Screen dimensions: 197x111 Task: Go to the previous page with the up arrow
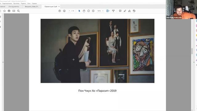[x=60, y=11]
